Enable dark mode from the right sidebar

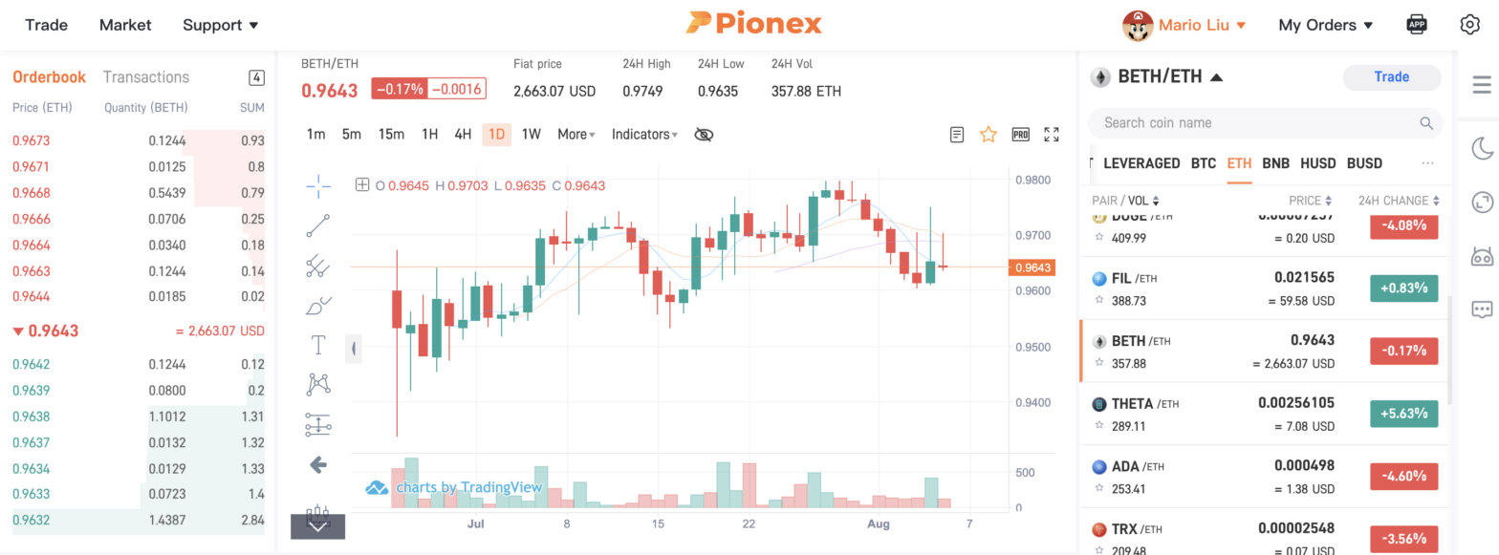(1483, 148)
